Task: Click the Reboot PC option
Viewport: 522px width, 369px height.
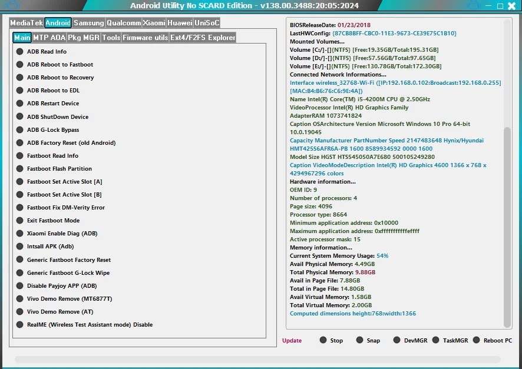Action: [x=477, y=340]
